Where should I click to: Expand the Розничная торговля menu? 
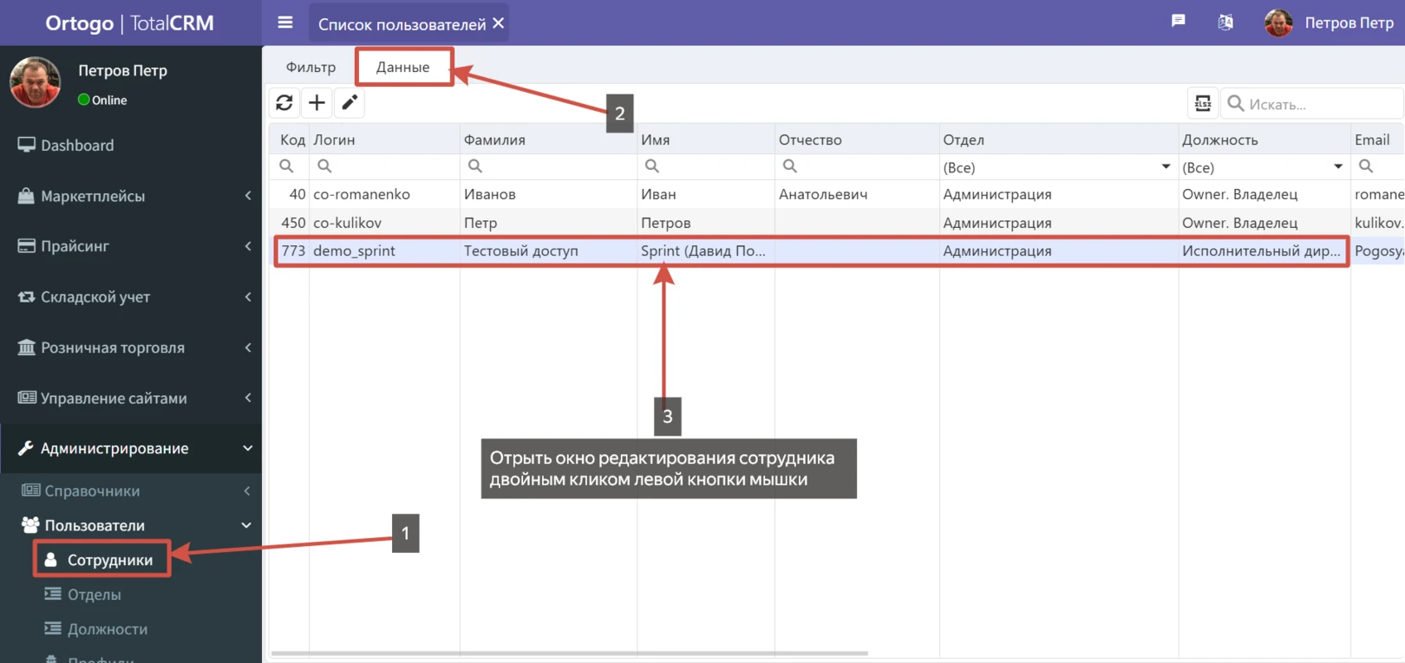coord(130,348)
